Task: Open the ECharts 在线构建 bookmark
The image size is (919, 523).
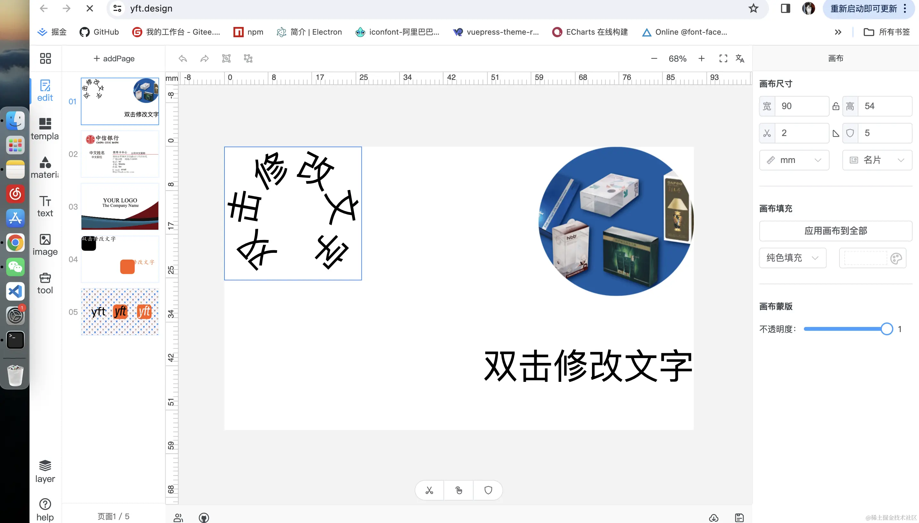Action: point(590,32)
